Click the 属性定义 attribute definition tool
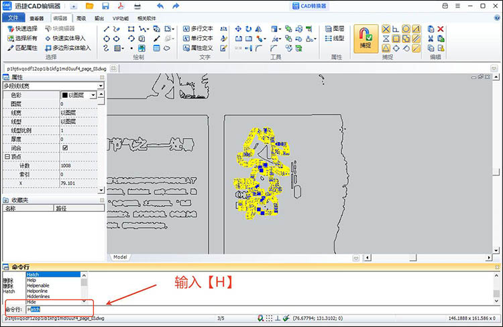The width and height of the screenshot is (503, 327). point(197,48)
